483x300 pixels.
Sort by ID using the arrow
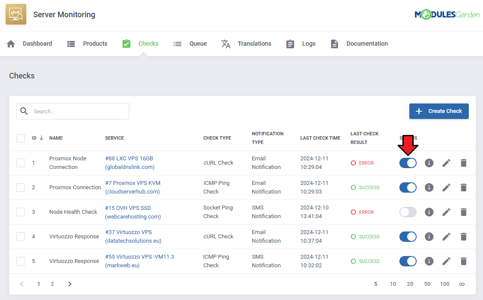(x=41, y=137)
